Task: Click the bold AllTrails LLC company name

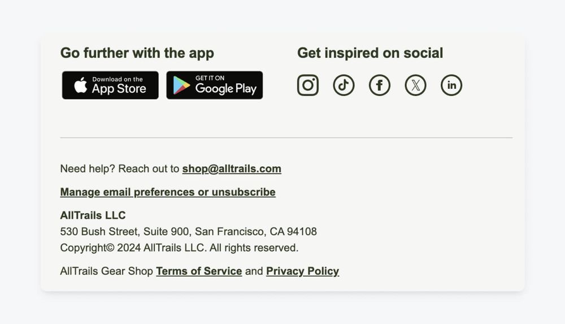Action: 93,215
